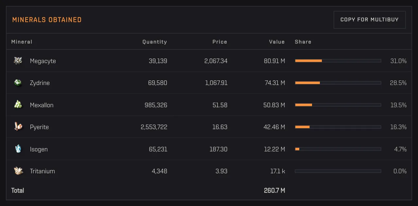Viewport: 418px width, 206px height.
Task: Select the Value column header
Action: (x=277, y=42)
